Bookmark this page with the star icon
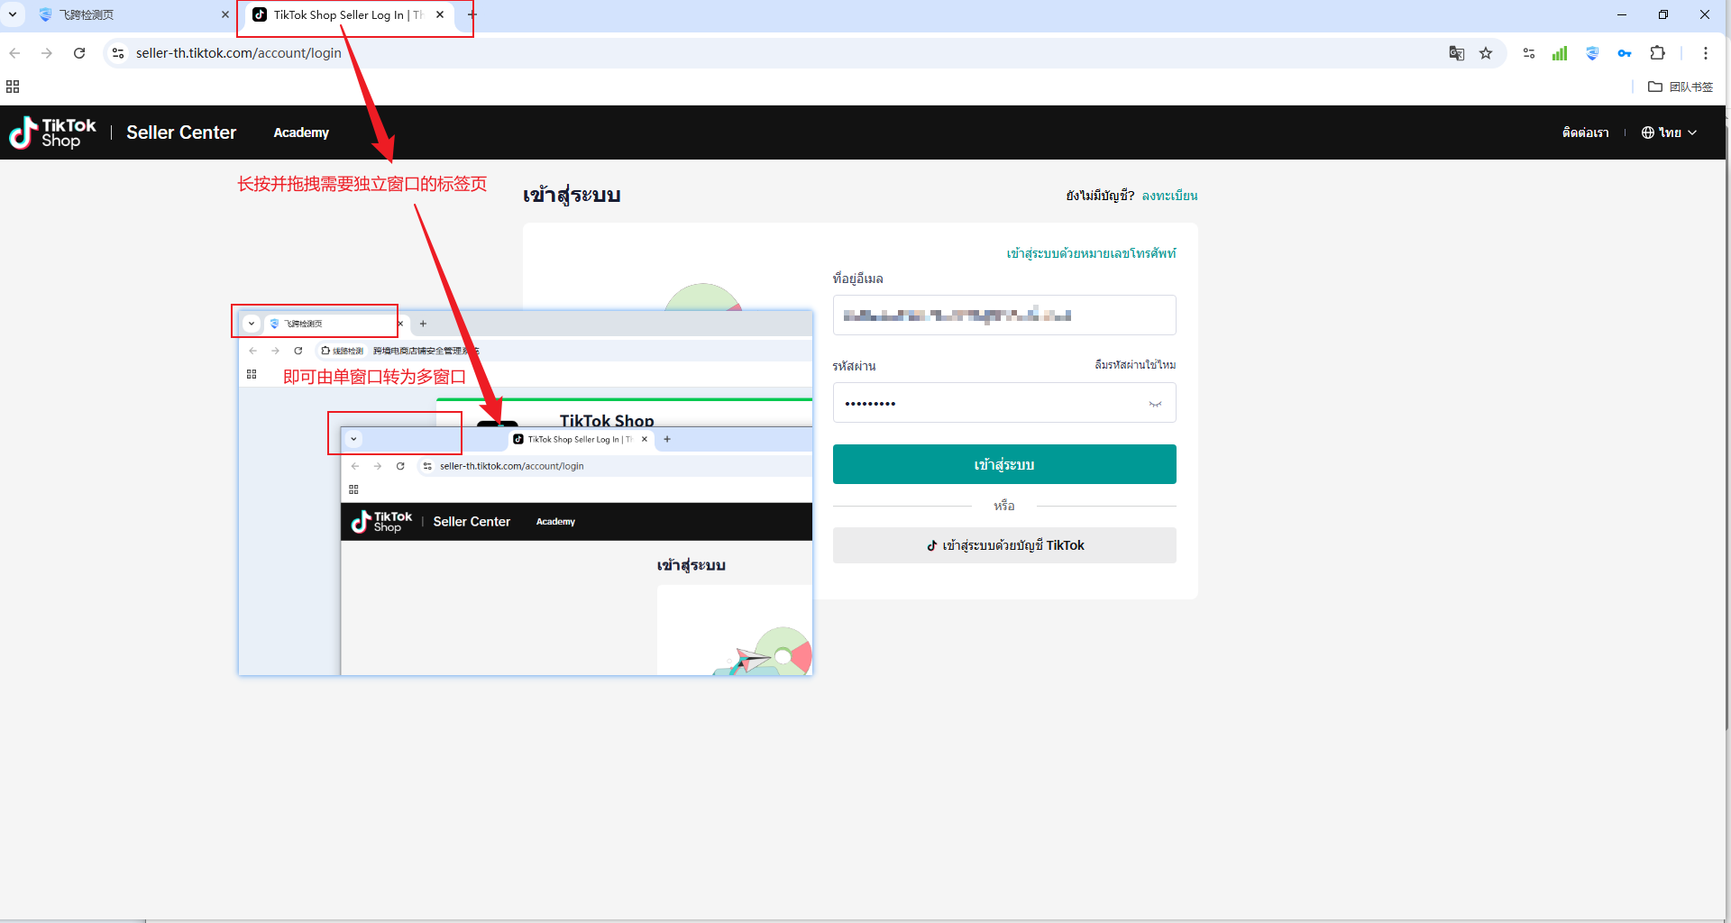1731x923 pixels. click(1486, 53)
